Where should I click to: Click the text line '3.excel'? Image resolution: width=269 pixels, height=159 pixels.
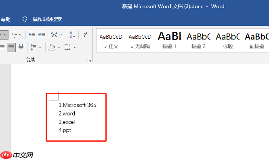point(67,122)
